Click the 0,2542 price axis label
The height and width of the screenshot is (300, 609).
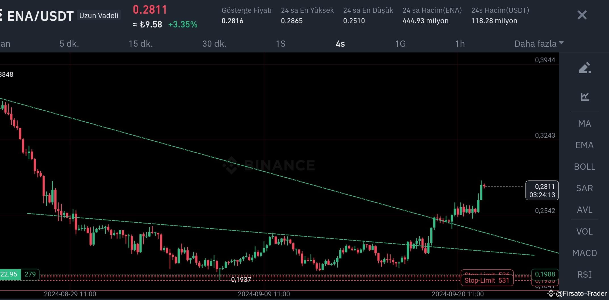pos(545,210)
